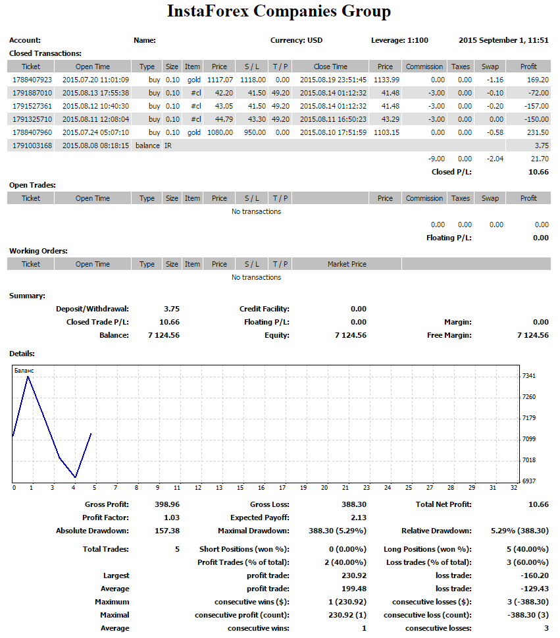Select the average profit trade value 199.48
This screenshot has width=560, height=638.
(x=354, y=589)
